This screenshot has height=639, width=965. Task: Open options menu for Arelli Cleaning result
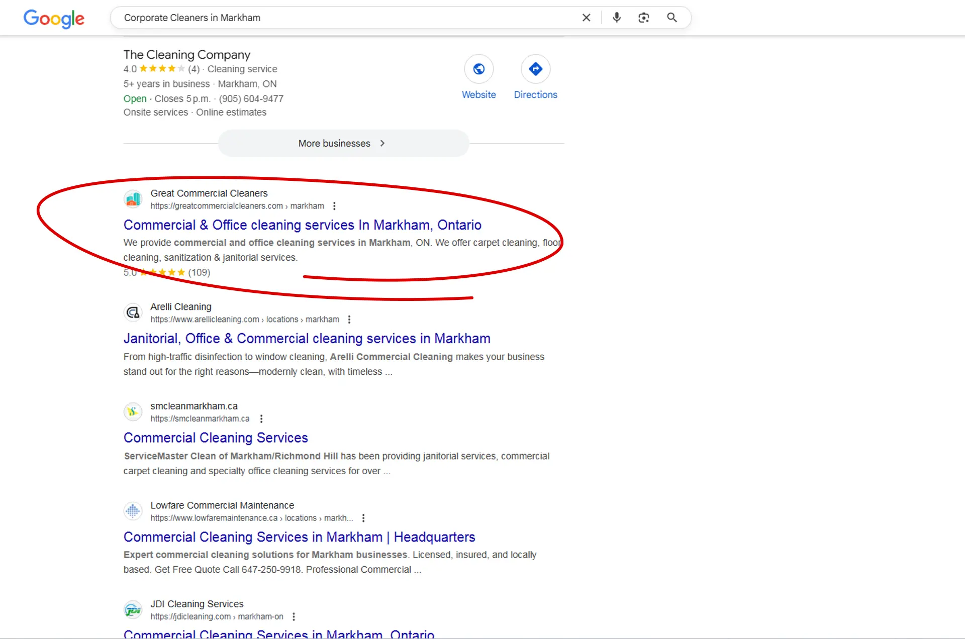pos(349,319)
